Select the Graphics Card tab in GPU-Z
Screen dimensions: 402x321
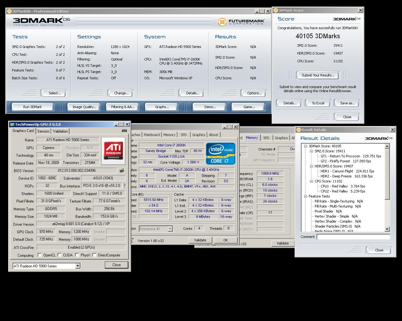23,131
